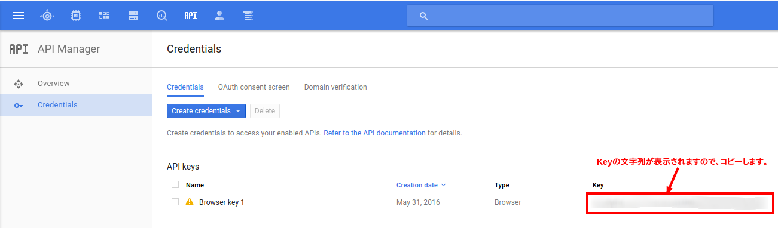Check the Browser key 1 checkbox
The image size is (778, 228).
tap(175, 202)
